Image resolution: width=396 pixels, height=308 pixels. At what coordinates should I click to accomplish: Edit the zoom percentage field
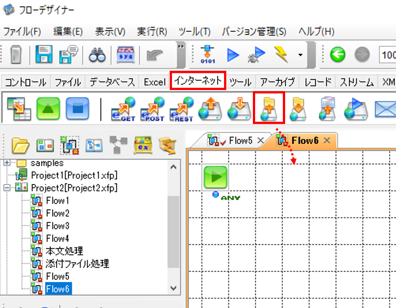tap(388, 54)
